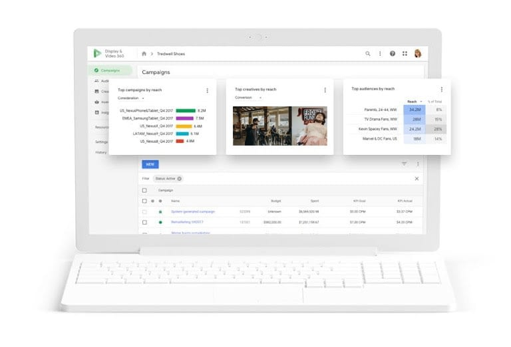Open the help question mark icon
The image size is (511, 347).
click(393, 53)
